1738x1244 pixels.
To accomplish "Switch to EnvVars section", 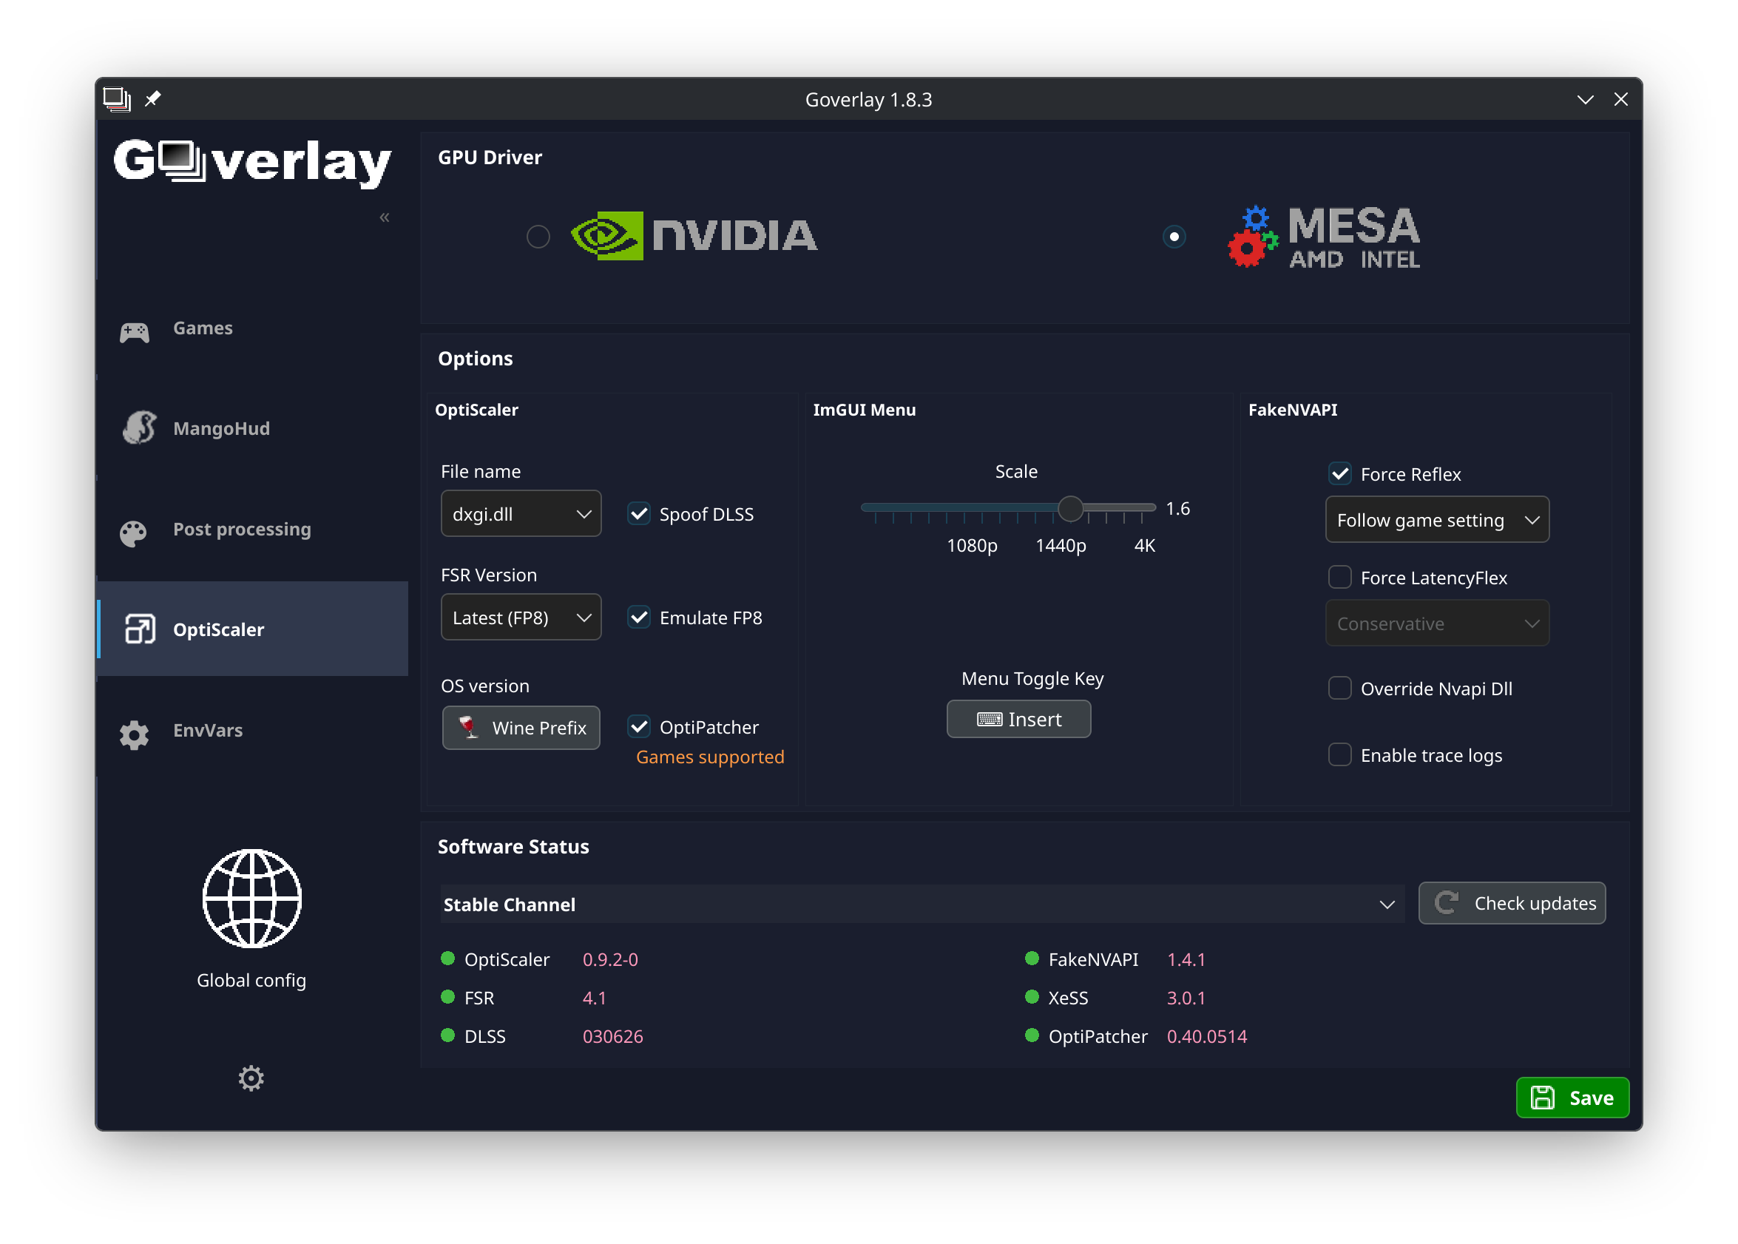I will point(253,730).
